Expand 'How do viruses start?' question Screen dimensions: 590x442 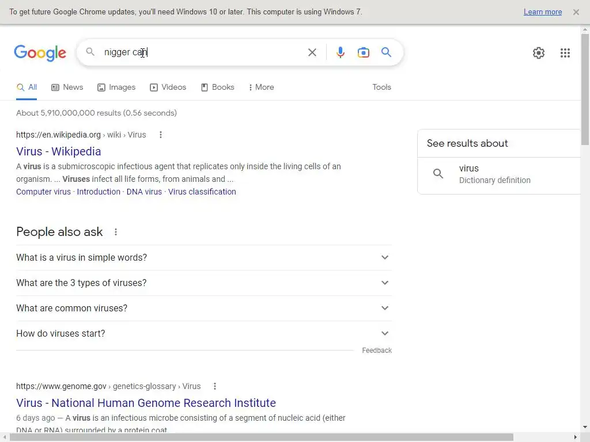click(204, 333)
